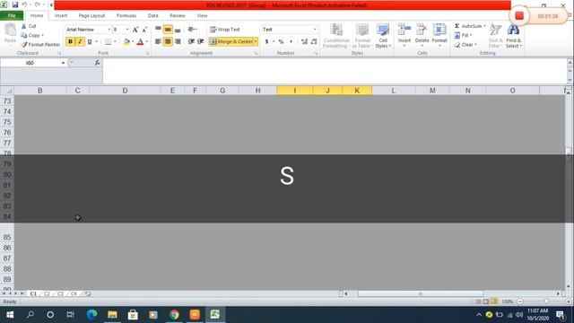Stop the screen recording
The image size is (574, 323).
pyautogui.click(x=519, y=16)
